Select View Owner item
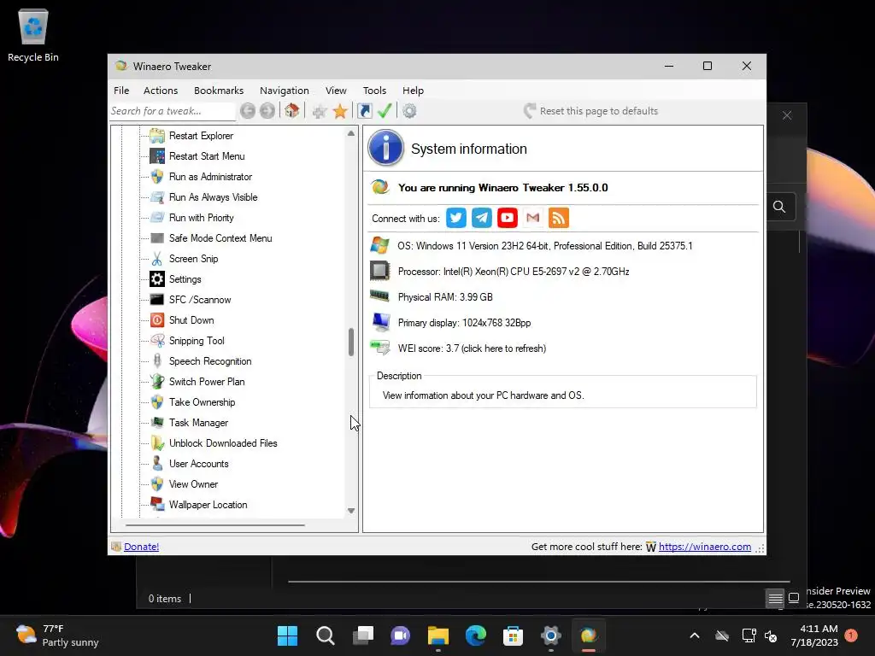 [194, 484]
